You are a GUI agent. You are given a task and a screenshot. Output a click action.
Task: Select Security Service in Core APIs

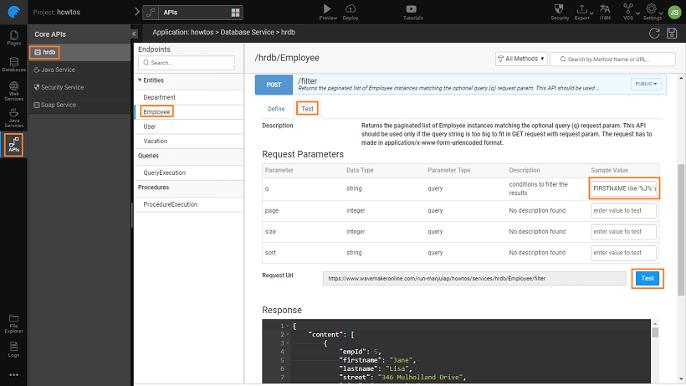(x=64, y=87)
